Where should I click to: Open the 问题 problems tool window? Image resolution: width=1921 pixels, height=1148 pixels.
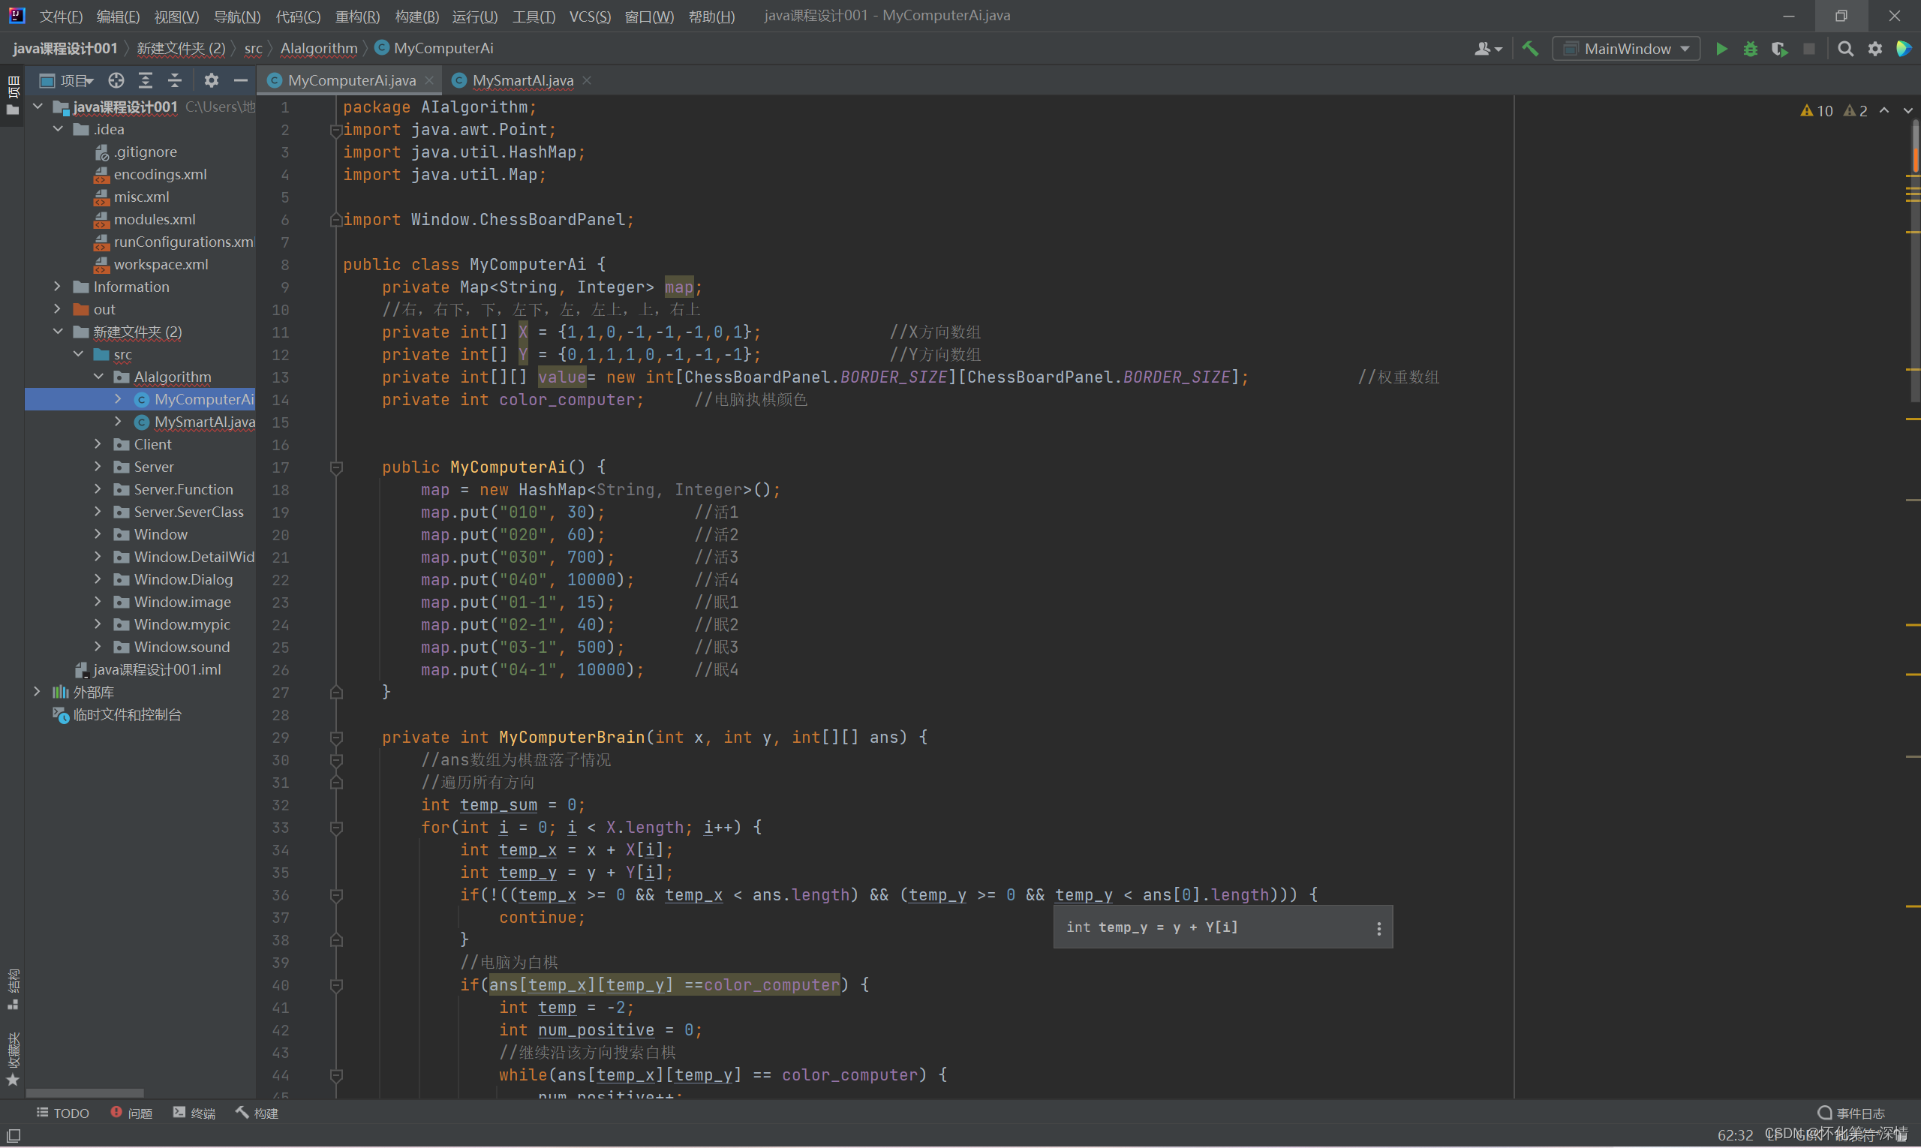131,1113
